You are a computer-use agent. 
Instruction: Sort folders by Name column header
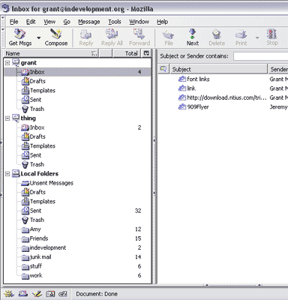[x=51, y=53]
